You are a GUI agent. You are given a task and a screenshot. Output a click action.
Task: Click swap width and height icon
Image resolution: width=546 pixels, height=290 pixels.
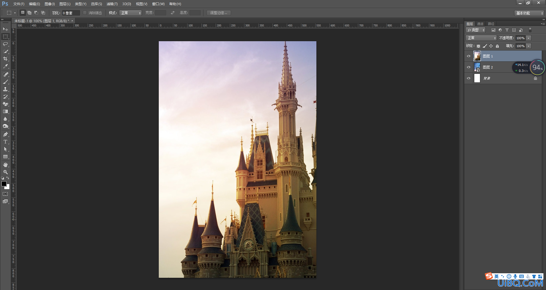pos(173,13)
